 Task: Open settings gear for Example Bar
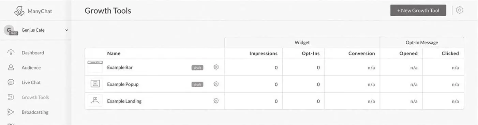coord(216,67)
